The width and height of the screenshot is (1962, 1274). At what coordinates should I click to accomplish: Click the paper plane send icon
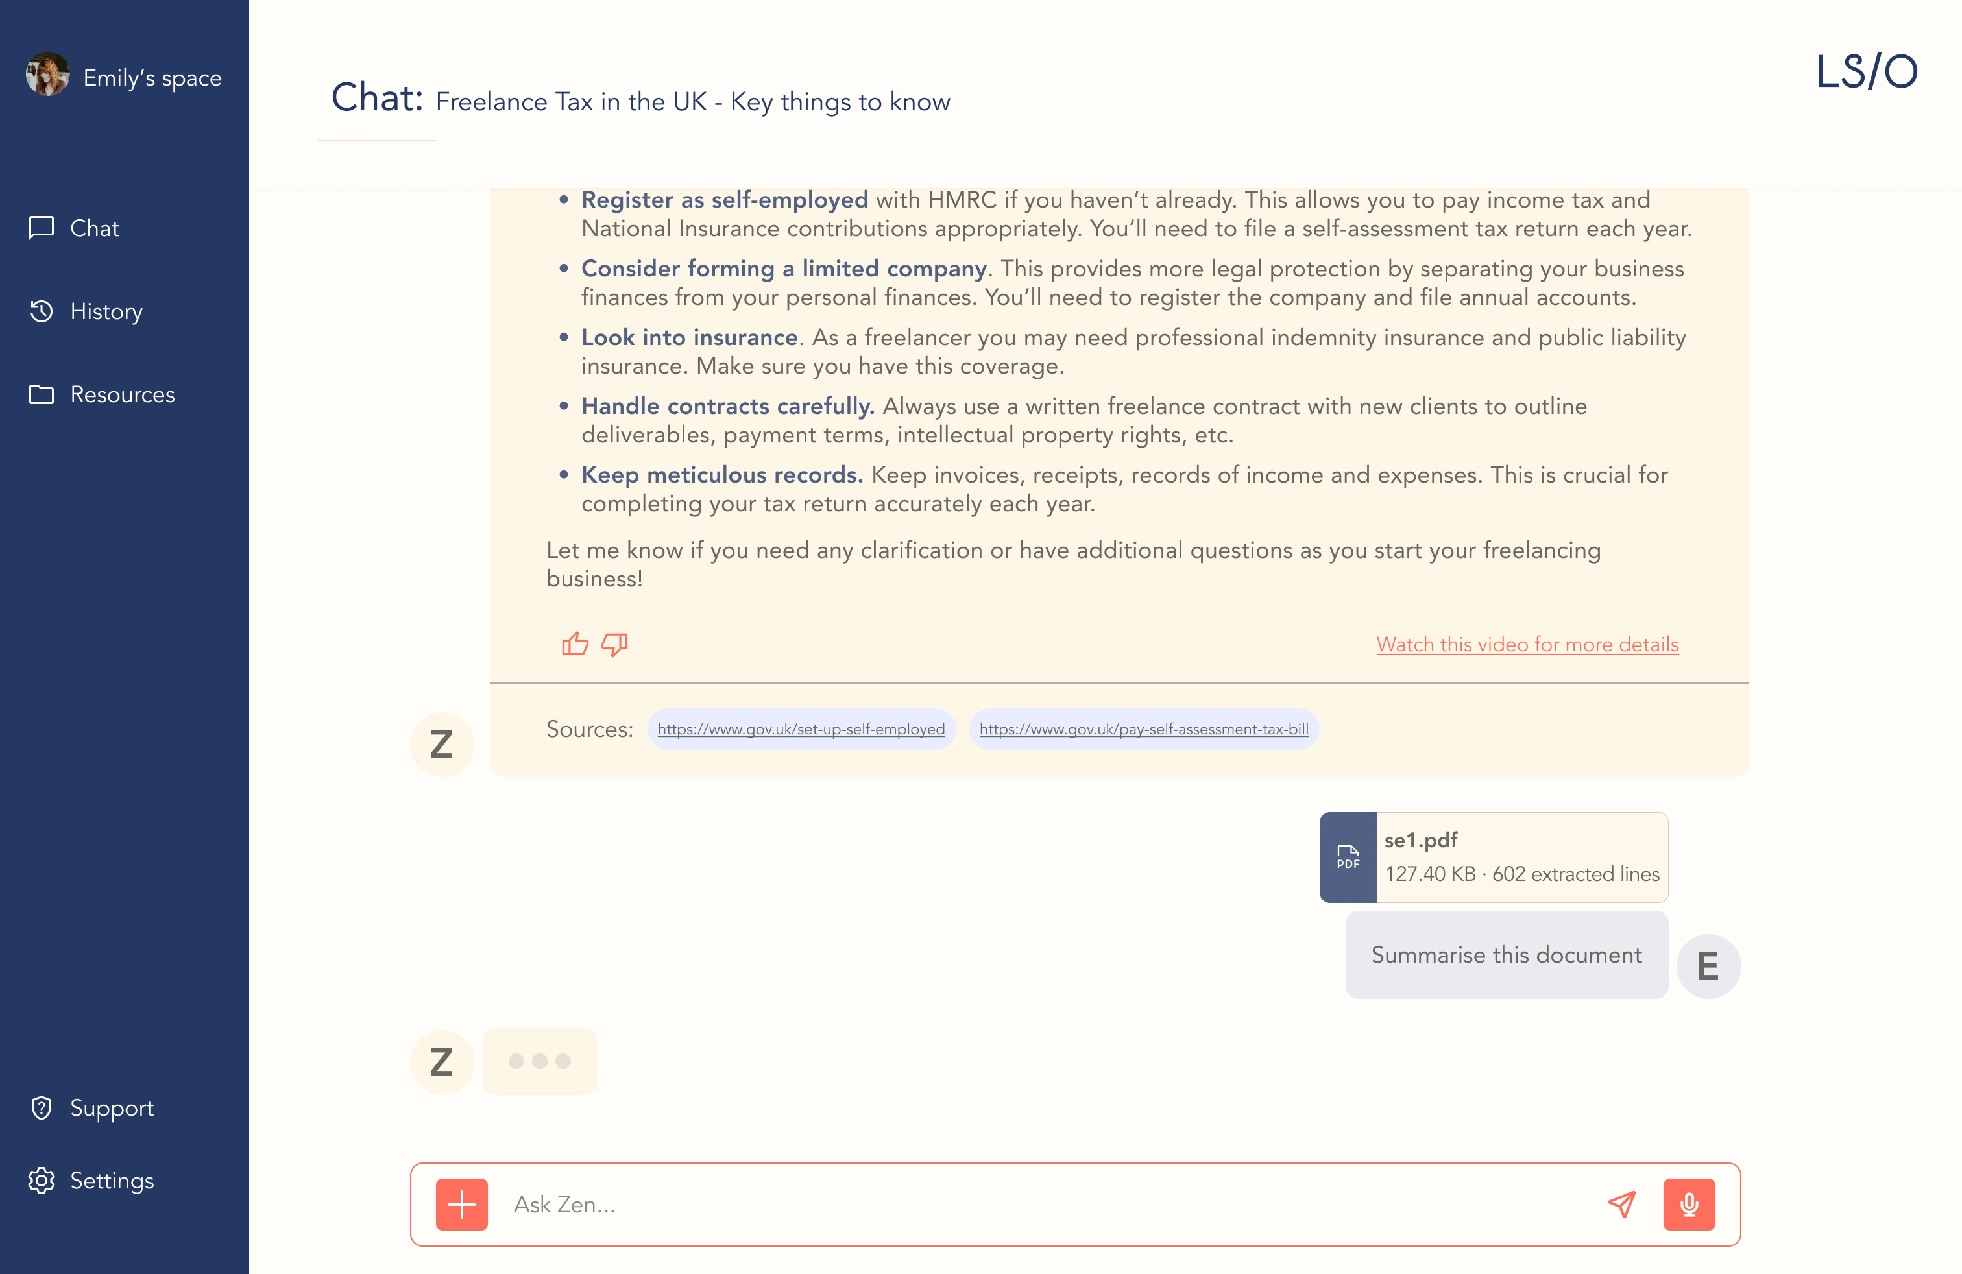[1621, 1204]
